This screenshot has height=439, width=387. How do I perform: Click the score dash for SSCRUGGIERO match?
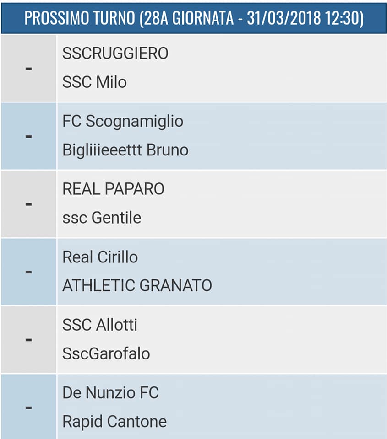[x=28, y=68]
